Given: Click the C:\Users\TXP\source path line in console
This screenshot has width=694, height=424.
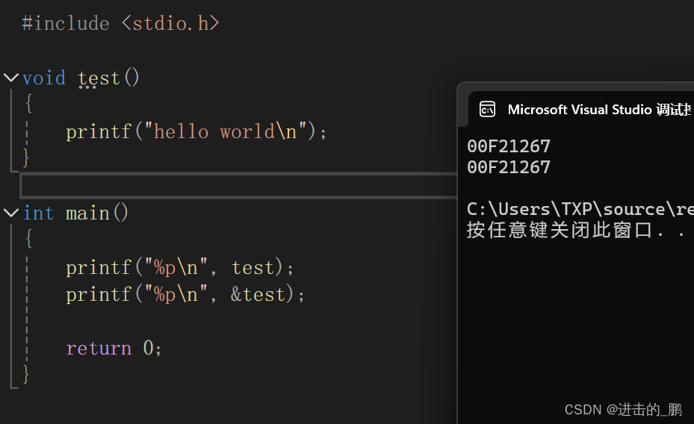Looking at the screenshot, I should pos(580,209).
